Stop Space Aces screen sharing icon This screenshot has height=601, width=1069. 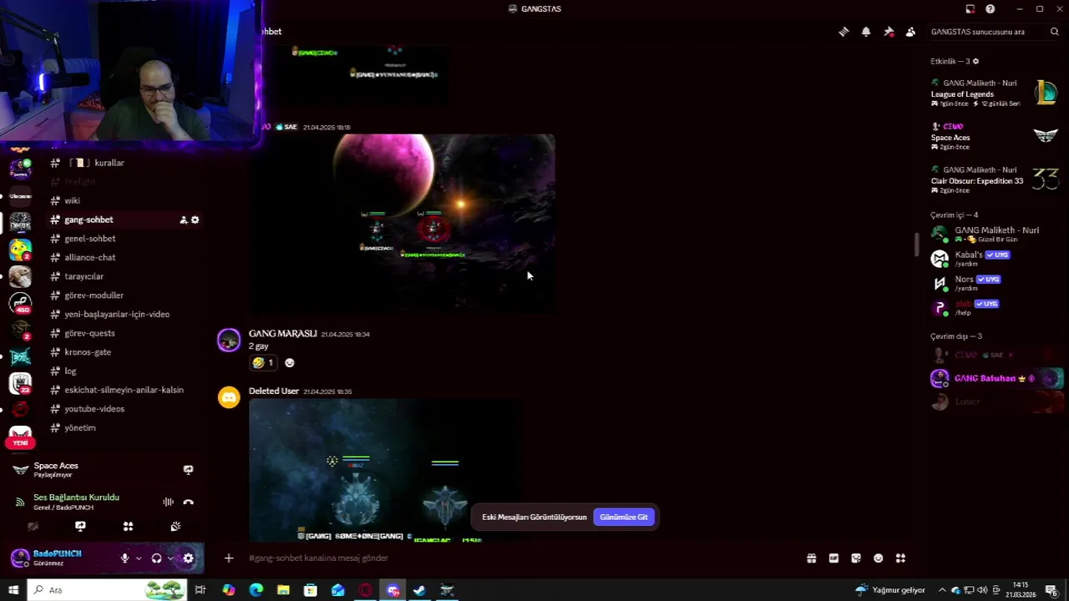188,470
